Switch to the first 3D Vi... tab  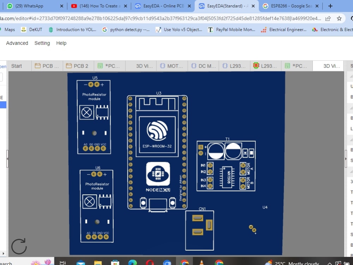[141, 66]
